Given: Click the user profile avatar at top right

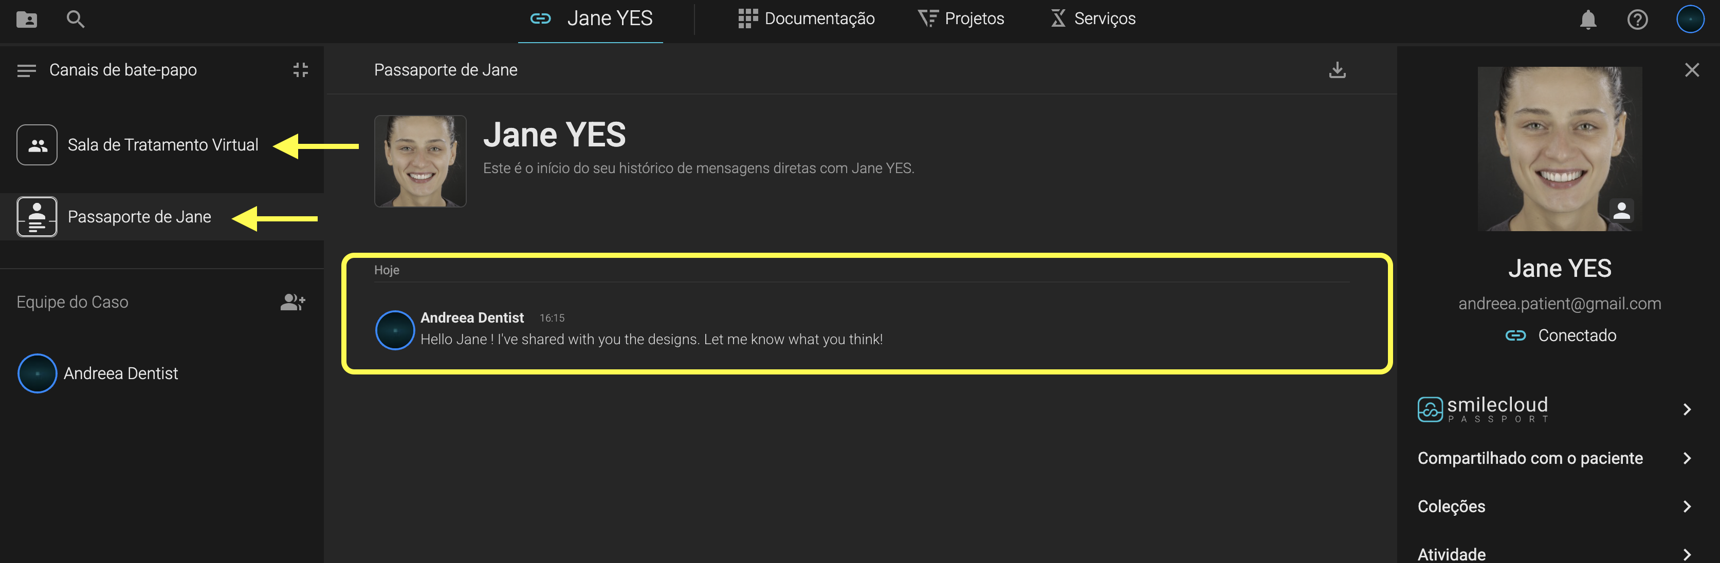Looking at the screenshot, I should click(1690, 18).
